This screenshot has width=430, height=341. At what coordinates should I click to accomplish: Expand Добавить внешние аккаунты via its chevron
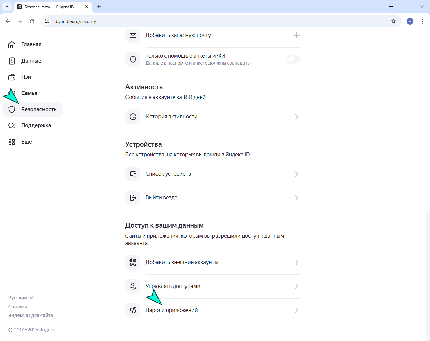pos(297,262)
